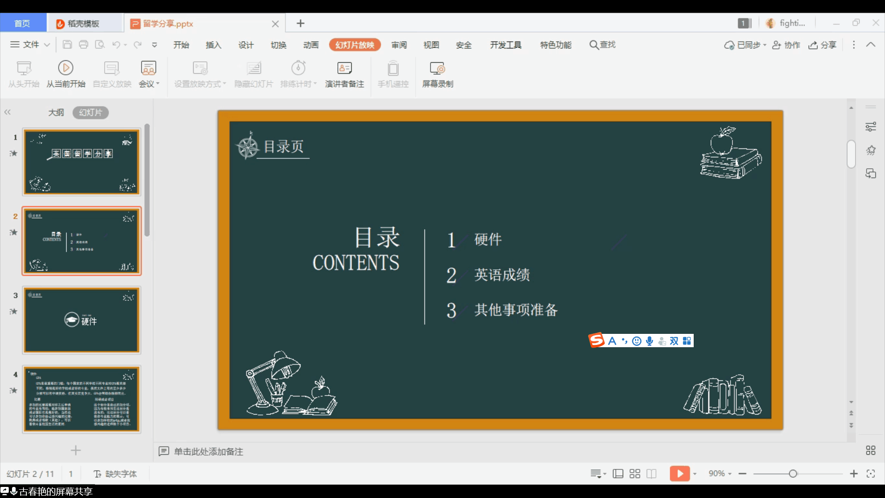
Task: Click the 屏幕录制 screen recording icon
Action: 437,68
